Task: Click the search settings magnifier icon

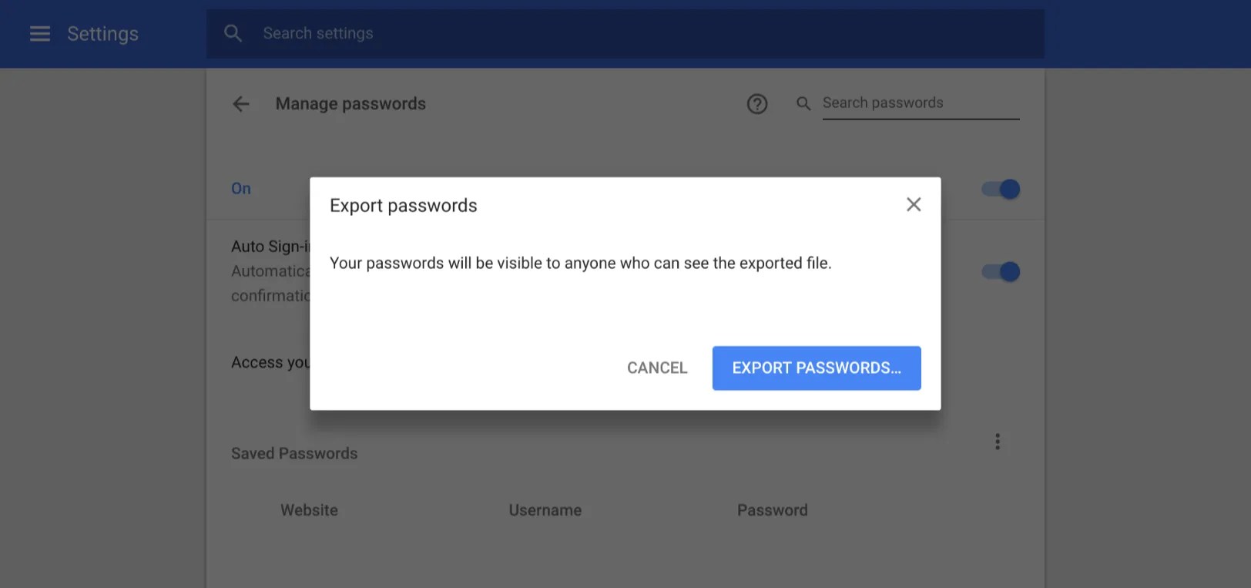Action: pos(233,33)
